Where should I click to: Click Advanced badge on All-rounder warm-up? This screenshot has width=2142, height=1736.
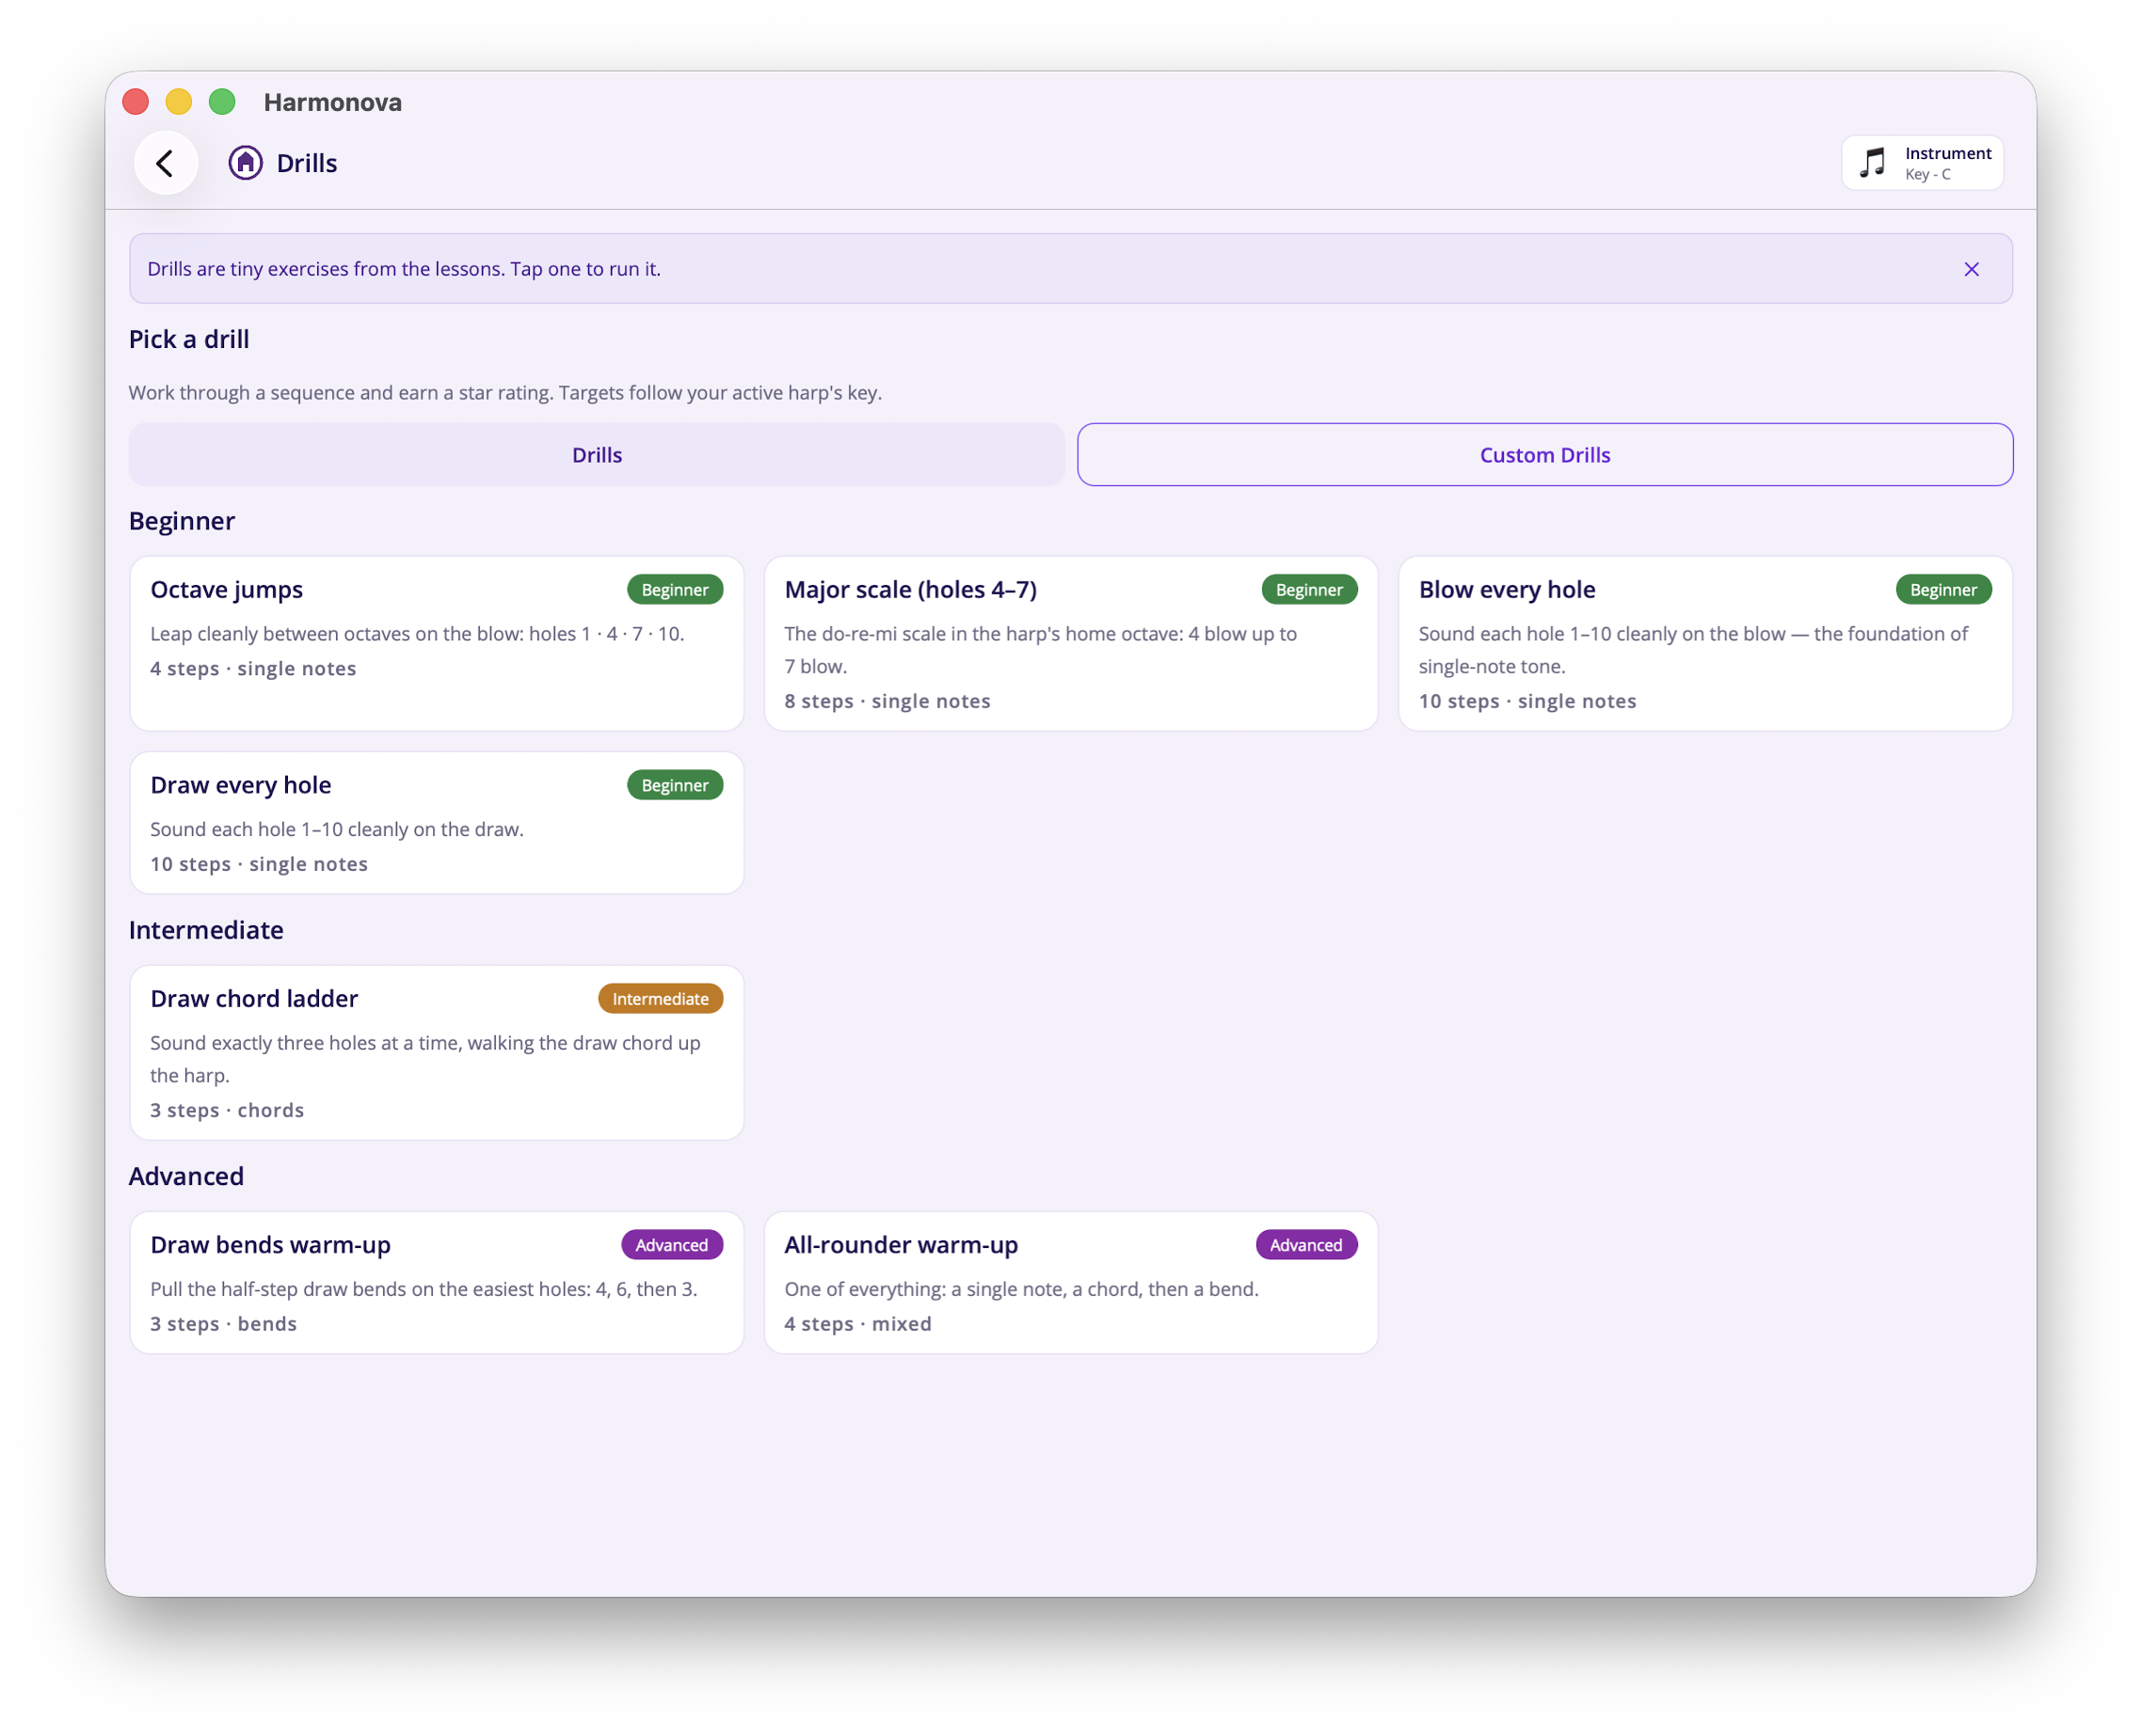pyautogui.click(x=1306, y=1245)
